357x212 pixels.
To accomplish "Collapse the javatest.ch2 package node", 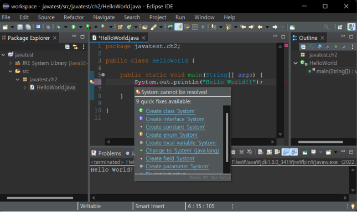I will 18,80.
